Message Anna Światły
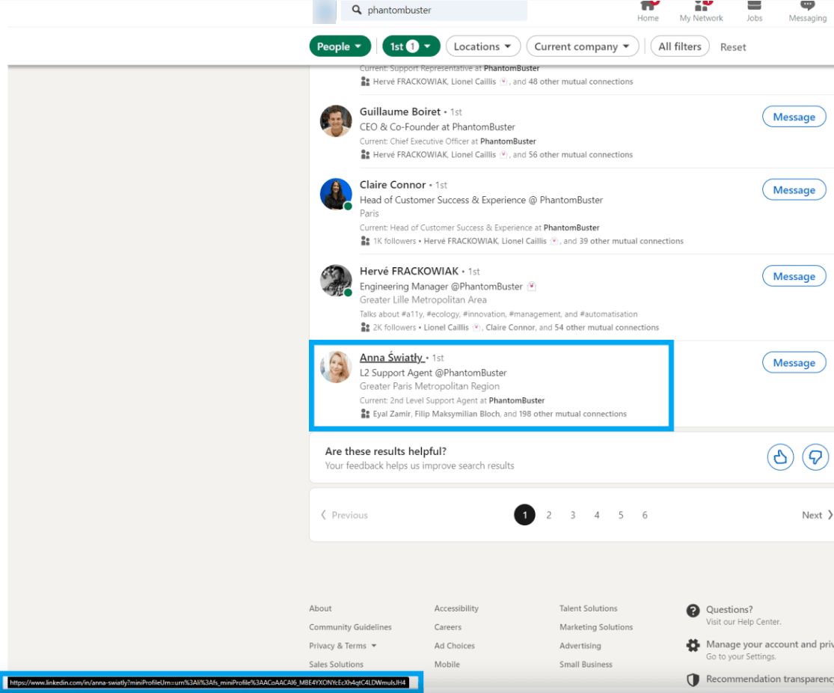The image size is (834, 693). coord(794,362)
